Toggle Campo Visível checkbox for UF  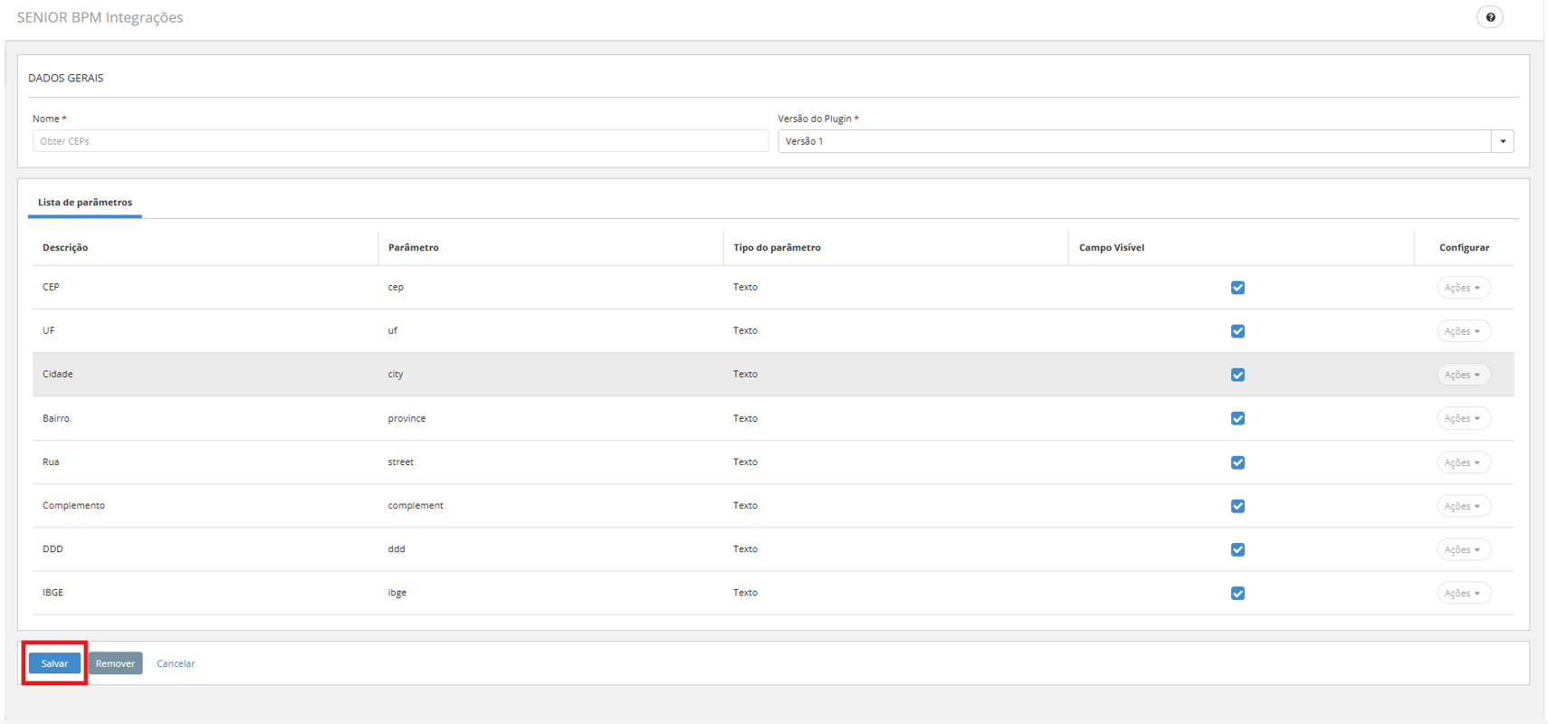[x=1237, y=331]
